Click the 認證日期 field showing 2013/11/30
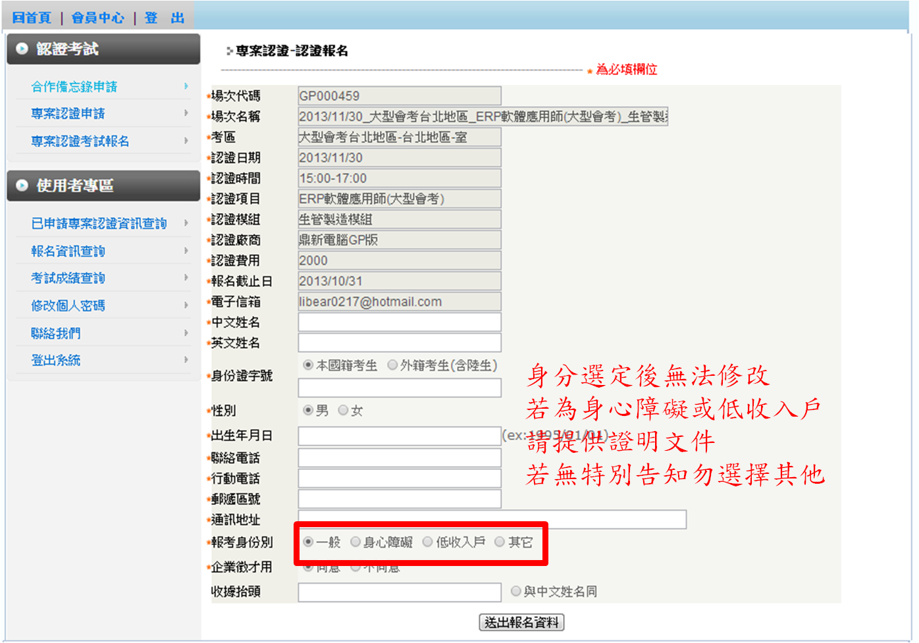Viewport: 919px width, 643px height. pos(400,158)
